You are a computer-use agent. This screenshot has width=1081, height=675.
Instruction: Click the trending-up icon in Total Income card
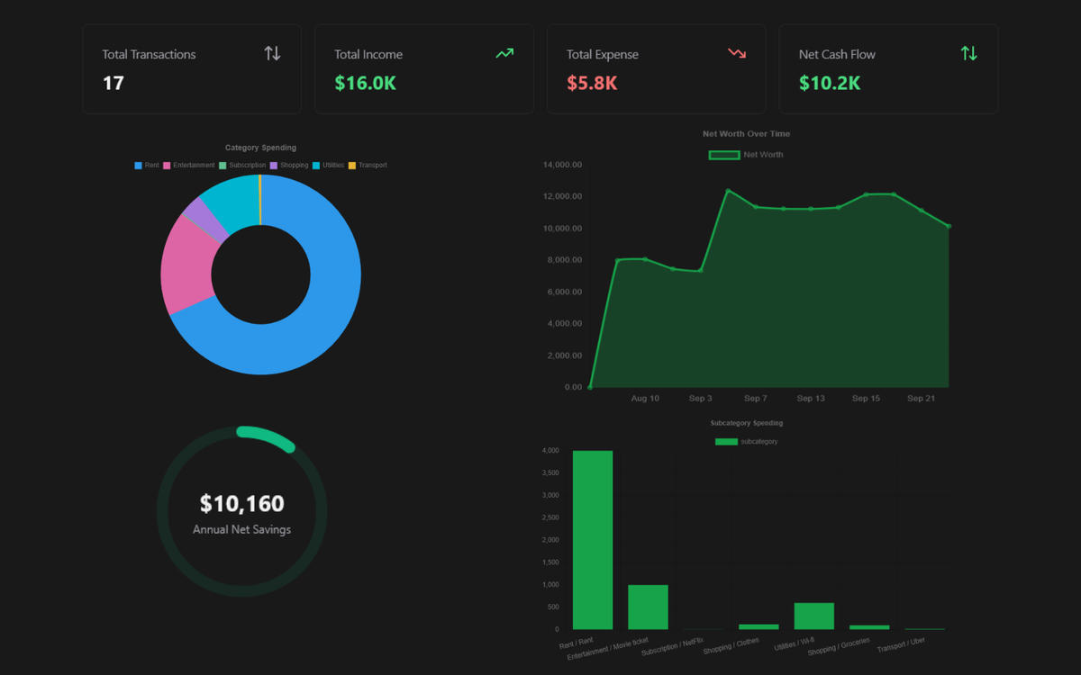click(x=504, y=54)
